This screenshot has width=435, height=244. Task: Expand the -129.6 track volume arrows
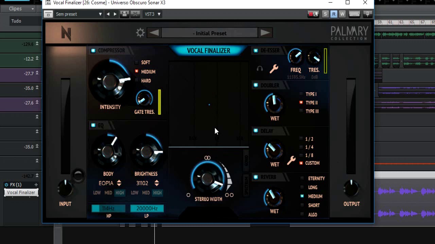point(37,44)
